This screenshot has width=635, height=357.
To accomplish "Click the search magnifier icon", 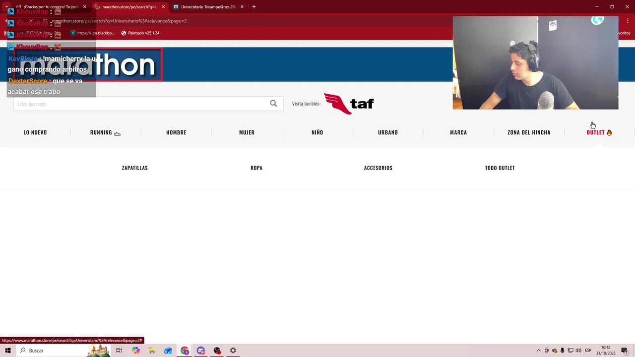I will coord(273,103).
